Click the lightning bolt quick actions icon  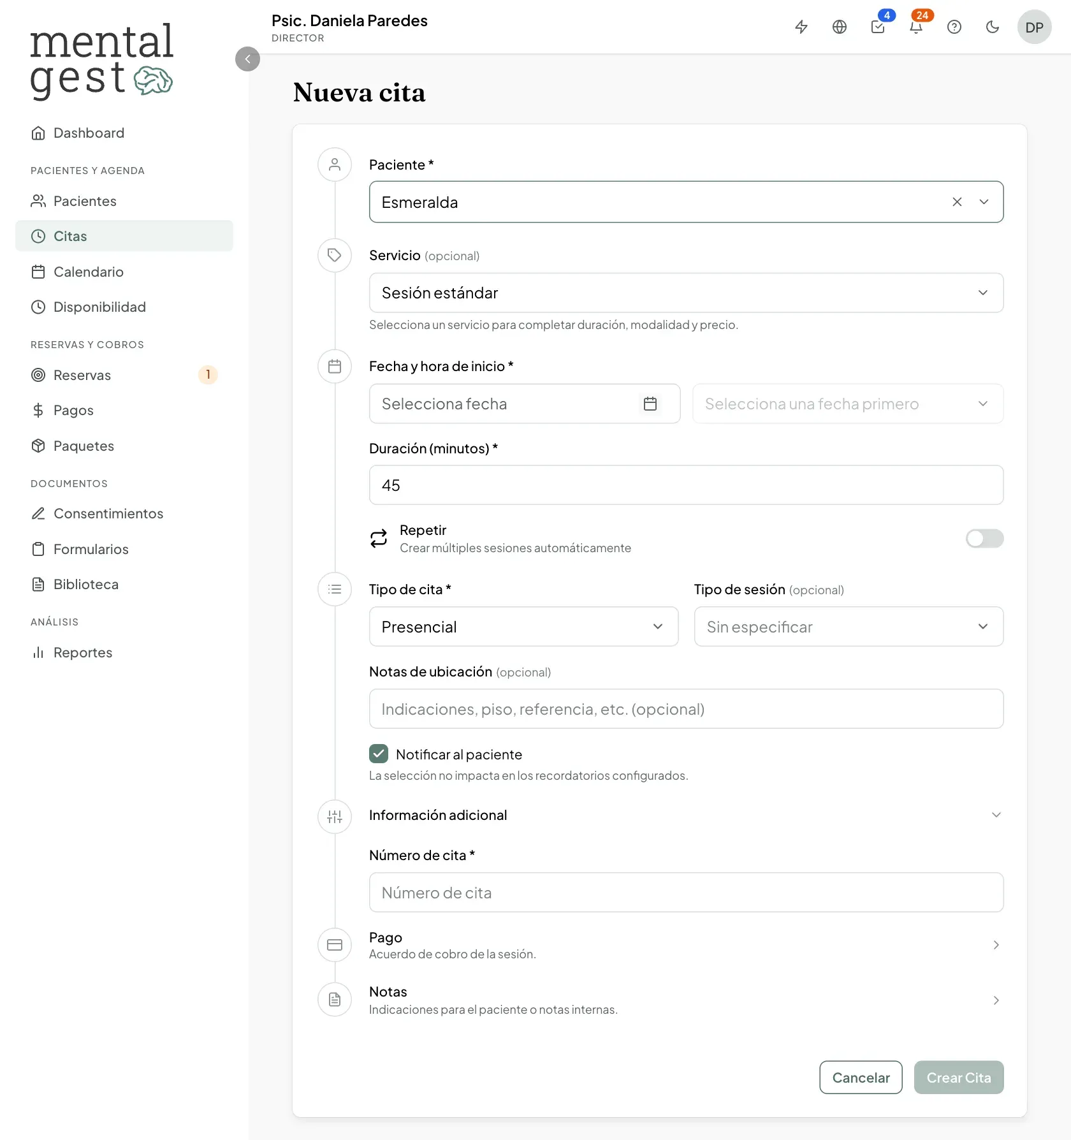(801, 27)
